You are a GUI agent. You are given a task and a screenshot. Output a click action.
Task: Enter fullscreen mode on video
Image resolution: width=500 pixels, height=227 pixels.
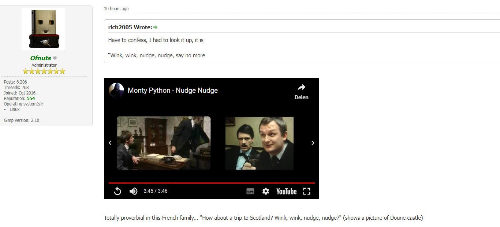[307, 191]
